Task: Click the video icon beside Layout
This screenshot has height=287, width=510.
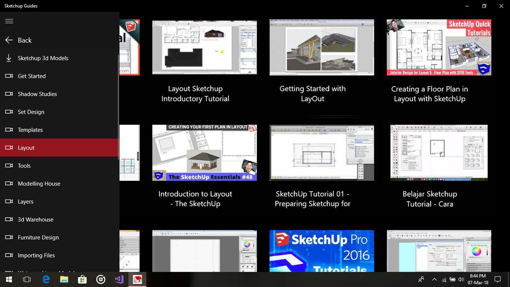Action: pyautogui.click(x=9, y=148)
